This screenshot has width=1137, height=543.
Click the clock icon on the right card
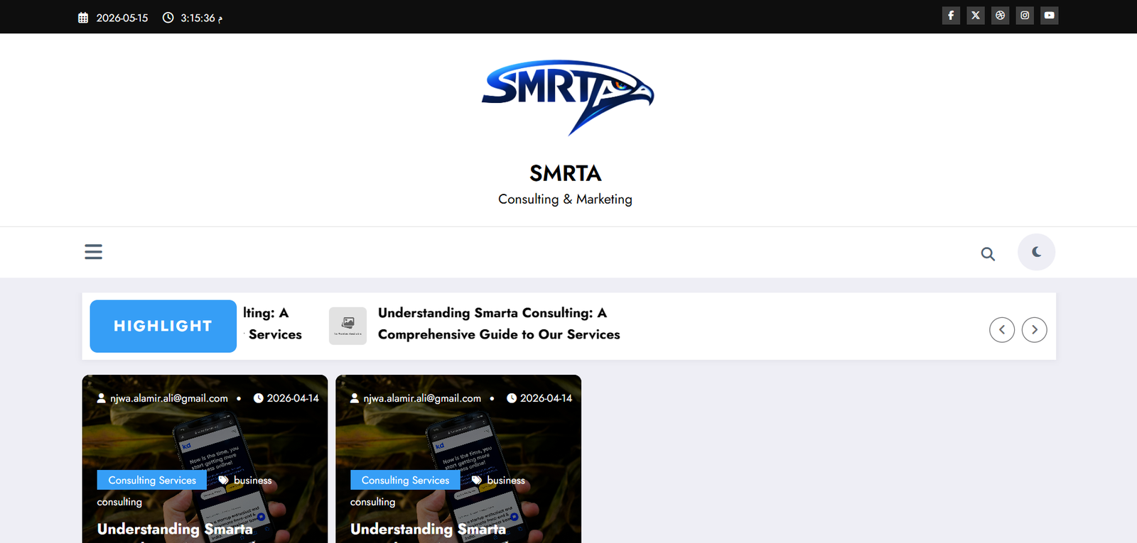tap(512, 398)
